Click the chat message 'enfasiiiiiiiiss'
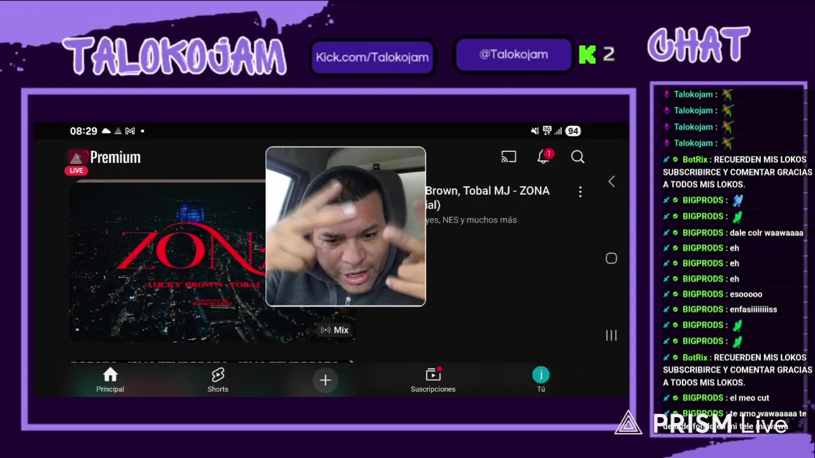This screenshot has width=815, height=458. 753,309
